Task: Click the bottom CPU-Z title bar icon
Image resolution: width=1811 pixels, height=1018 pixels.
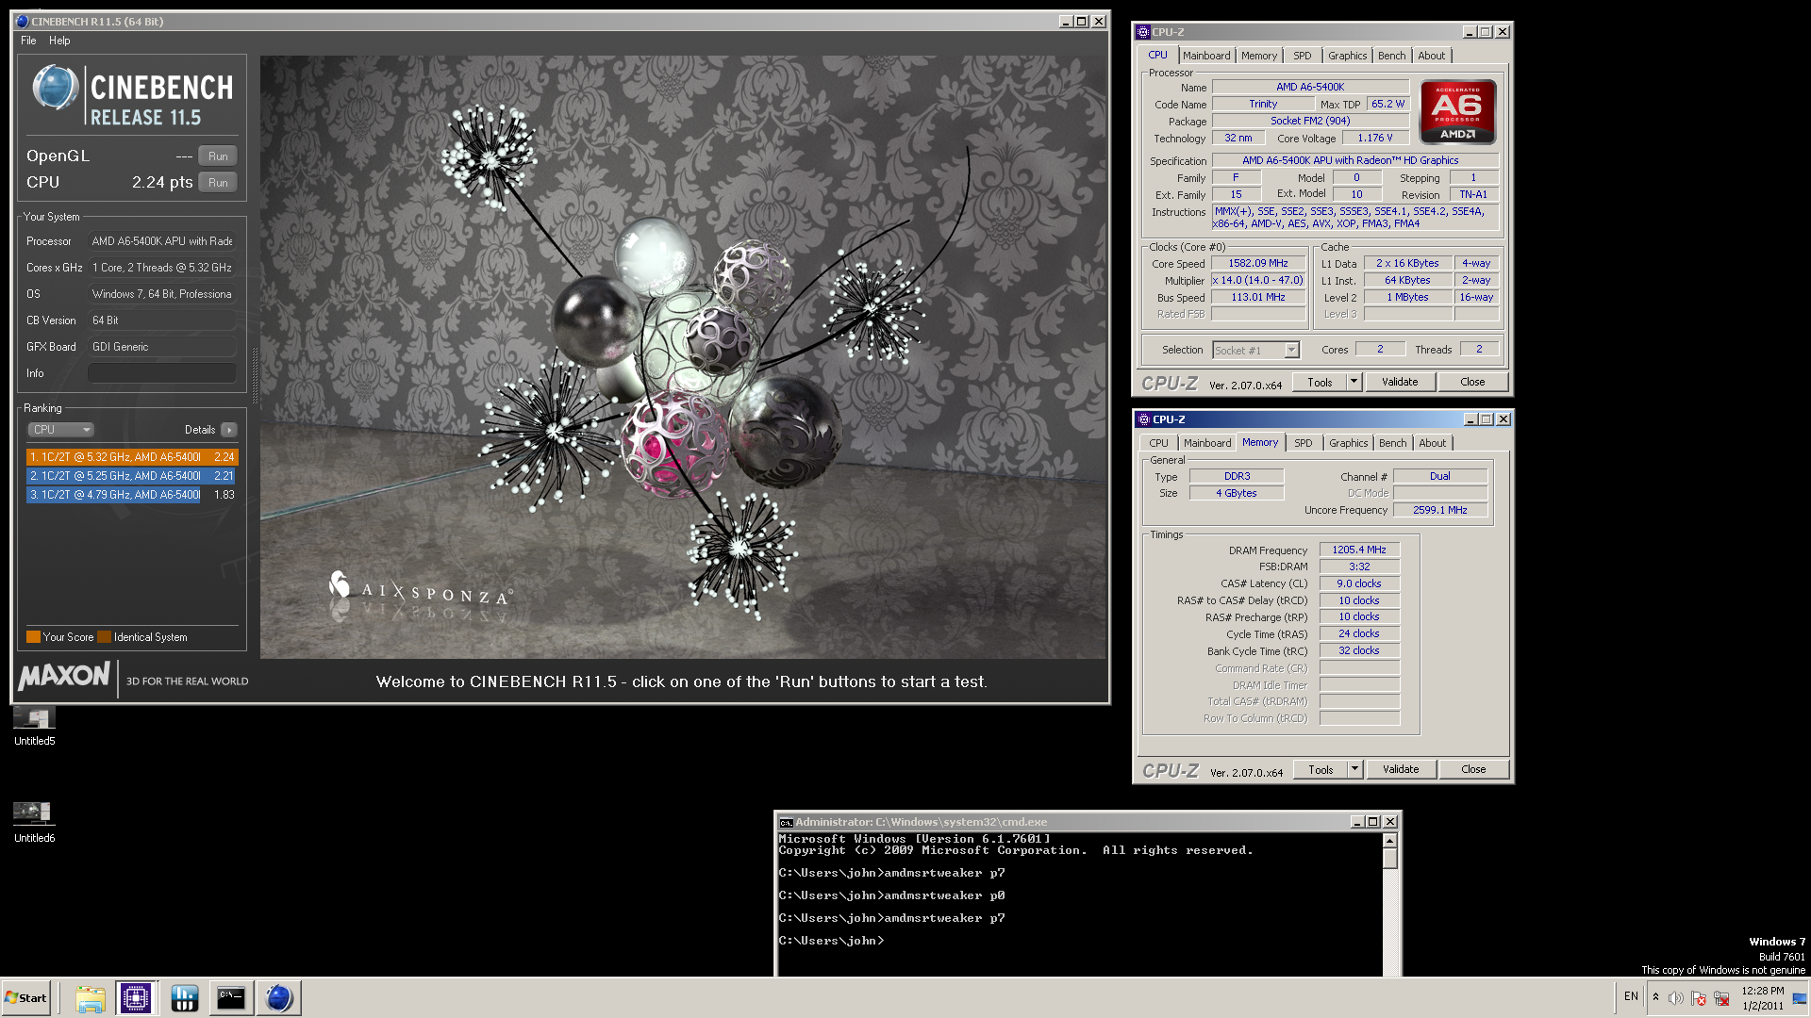Action: (1143, 419)
